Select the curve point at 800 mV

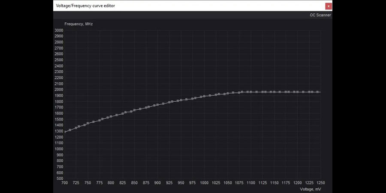[x=111, y=116]
